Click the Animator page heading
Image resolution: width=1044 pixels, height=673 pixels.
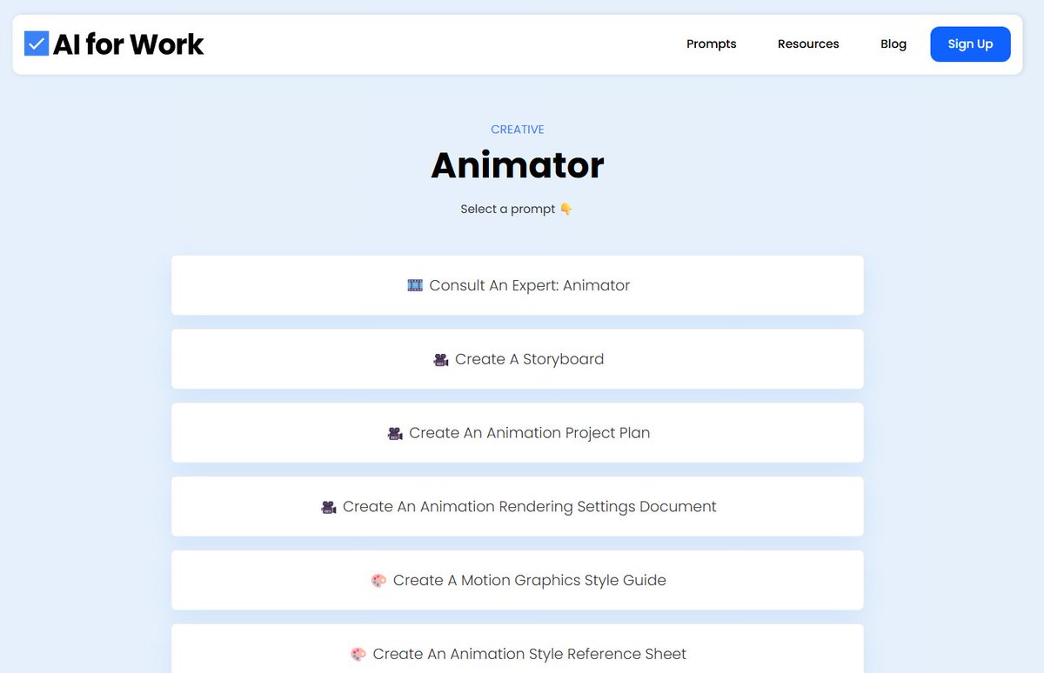click(518, 165)
